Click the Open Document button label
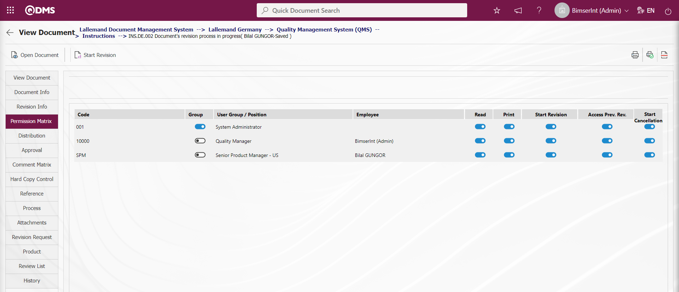 click(x=40, y=55)
